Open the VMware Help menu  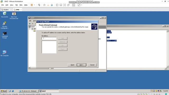coord(26,5)
